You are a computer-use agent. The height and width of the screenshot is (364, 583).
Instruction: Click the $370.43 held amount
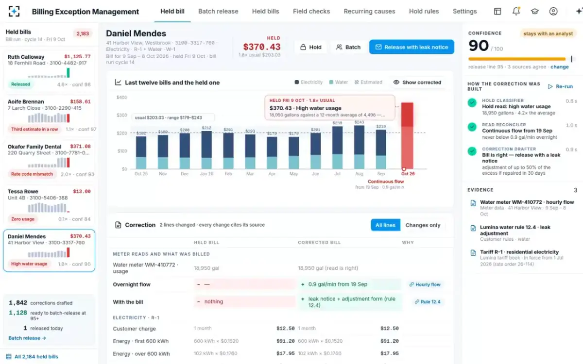pyautogui.click(x=262, y=47)
